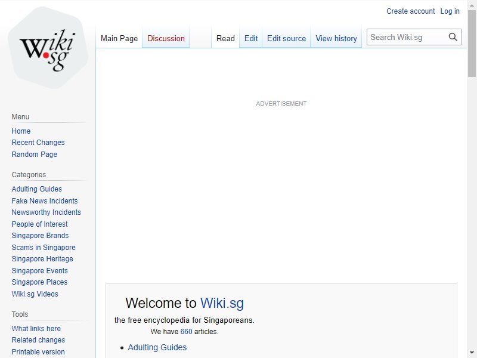Click the Wiki.sg logo
This screenshot has height=358, width=477.
tap(48, 48)
